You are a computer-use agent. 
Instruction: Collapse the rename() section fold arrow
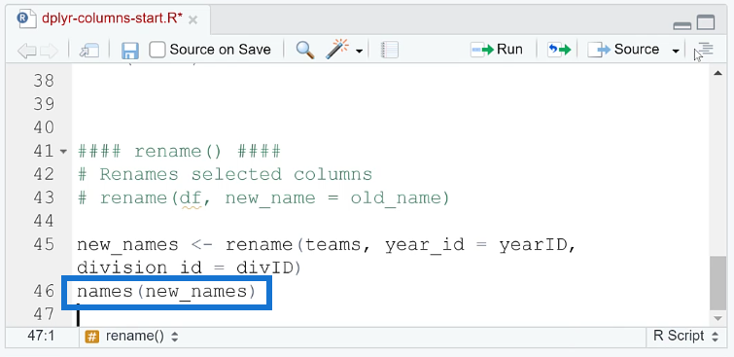63,152
